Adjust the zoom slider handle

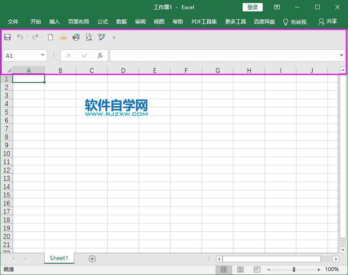[x=294, y=269]
